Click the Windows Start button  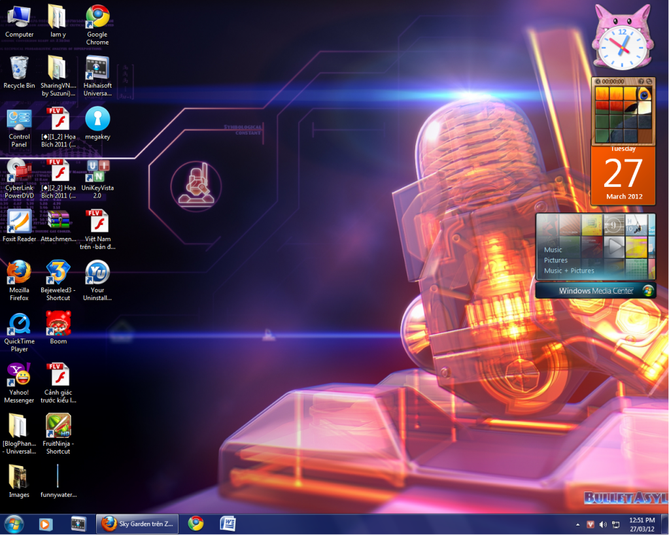coord(14,524)
